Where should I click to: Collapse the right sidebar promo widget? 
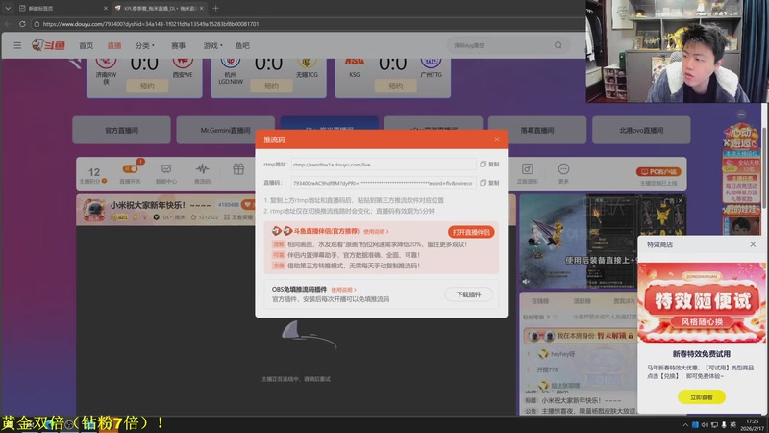[x=741, y=115]
